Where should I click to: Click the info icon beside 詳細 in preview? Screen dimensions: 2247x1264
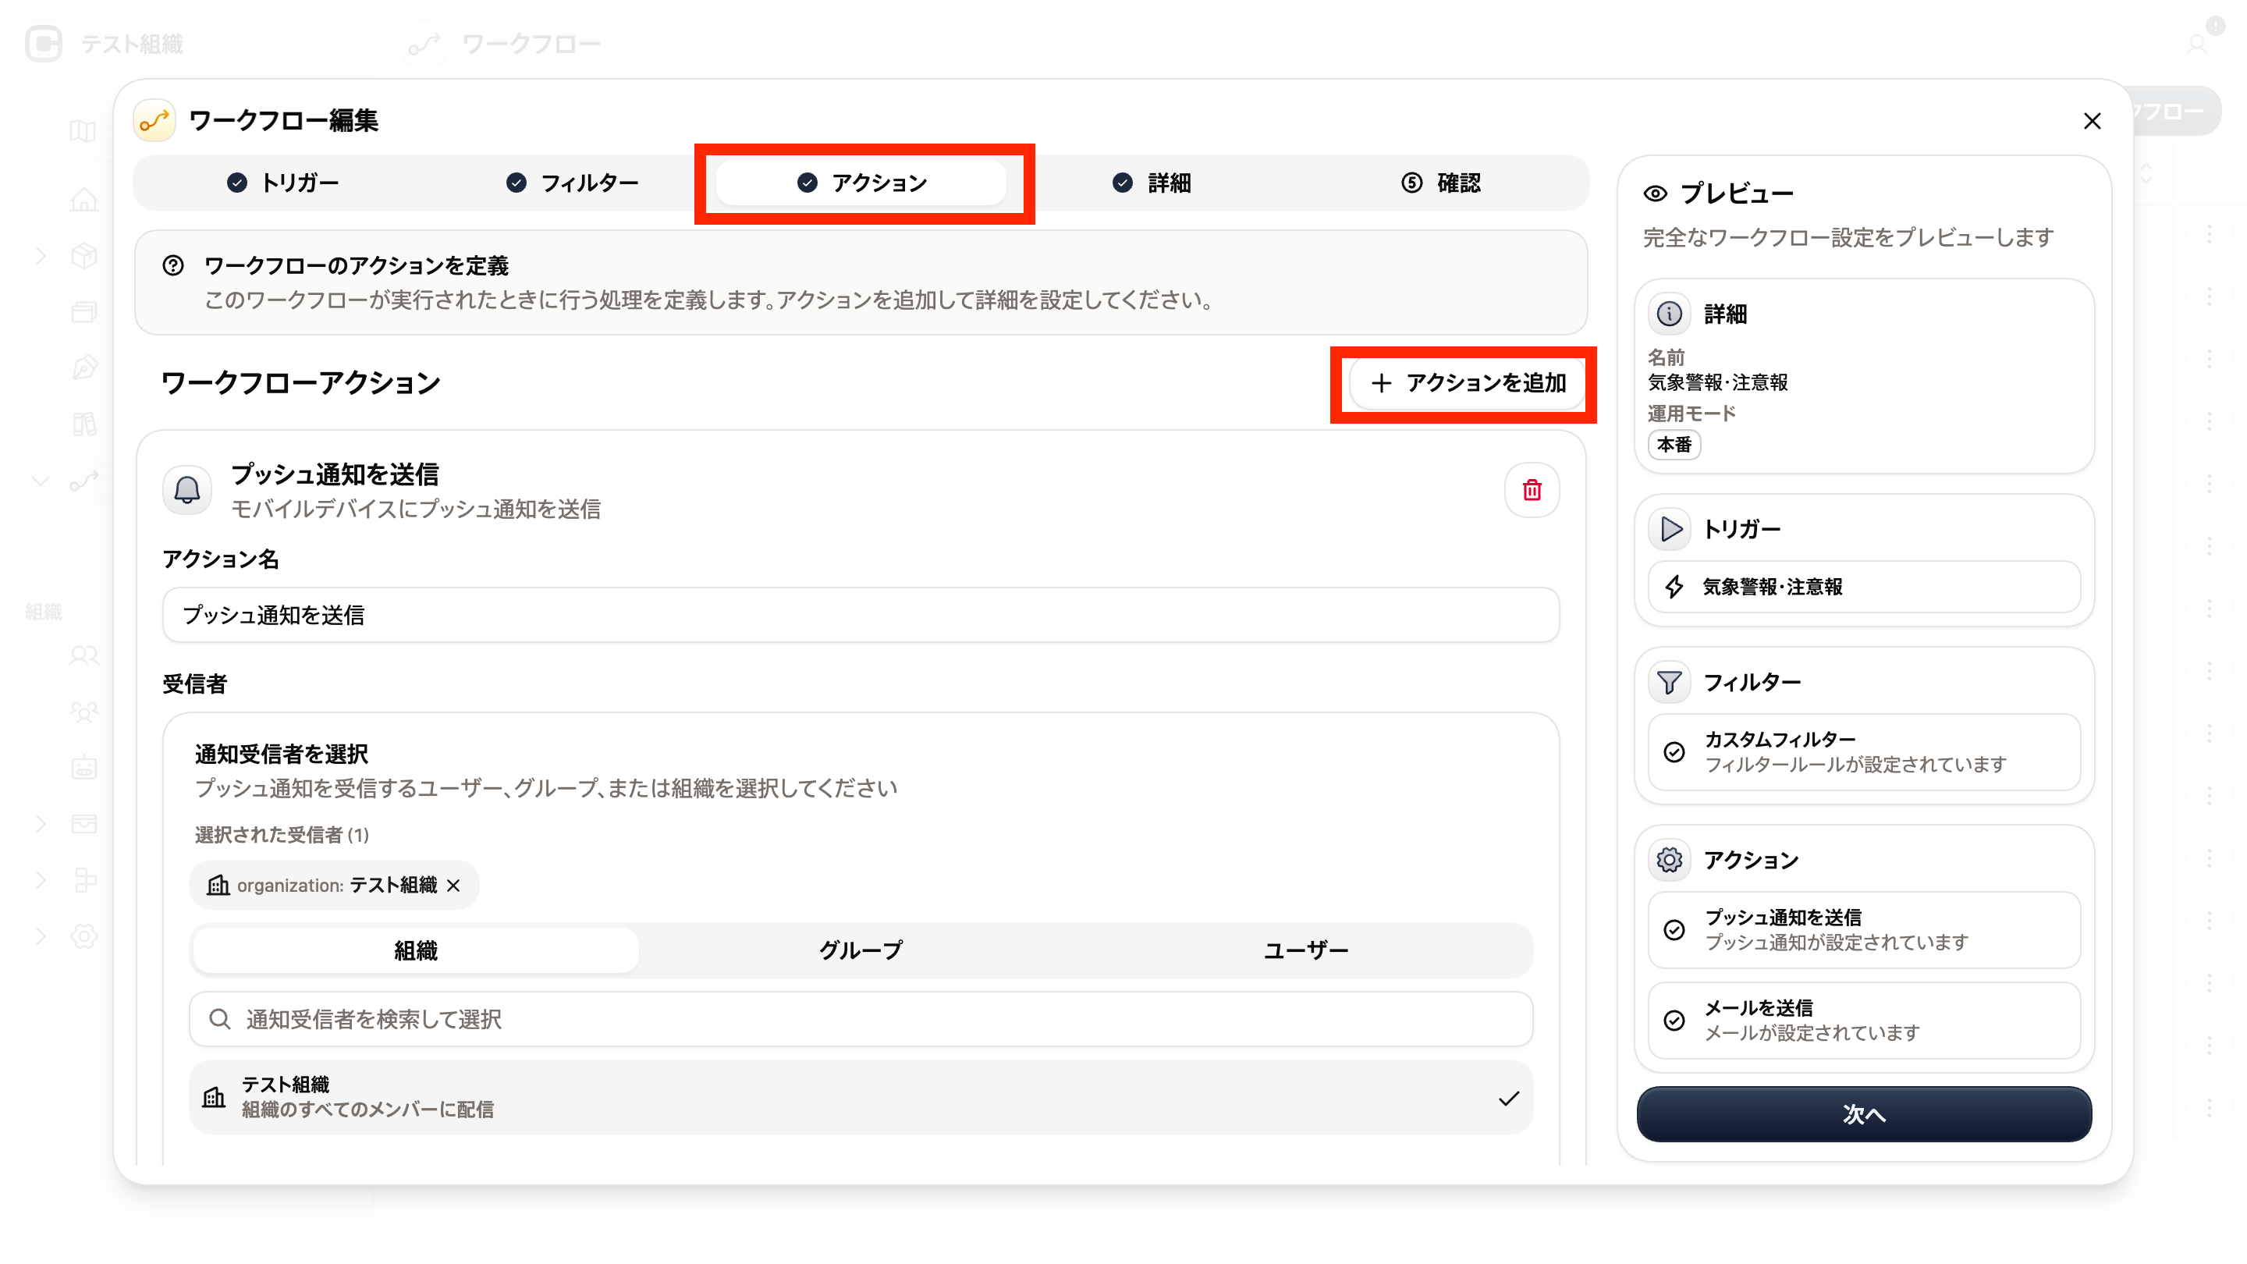click(x=1669, y=314)
